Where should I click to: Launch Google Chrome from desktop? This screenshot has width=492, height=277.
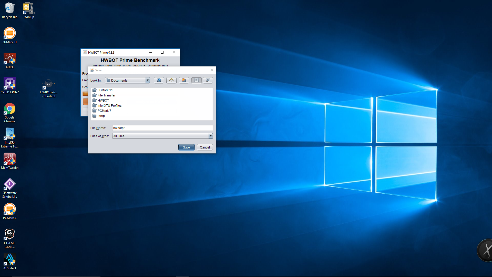pos(10,113)
